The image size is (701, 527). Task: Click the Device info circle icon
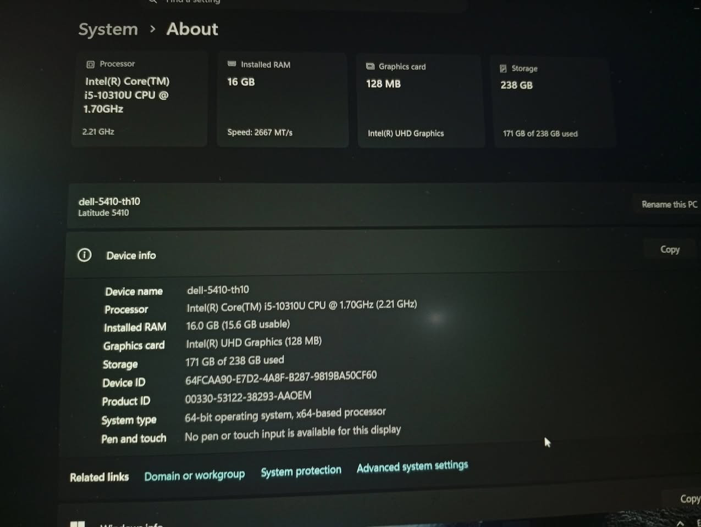(x=84, y=255)
